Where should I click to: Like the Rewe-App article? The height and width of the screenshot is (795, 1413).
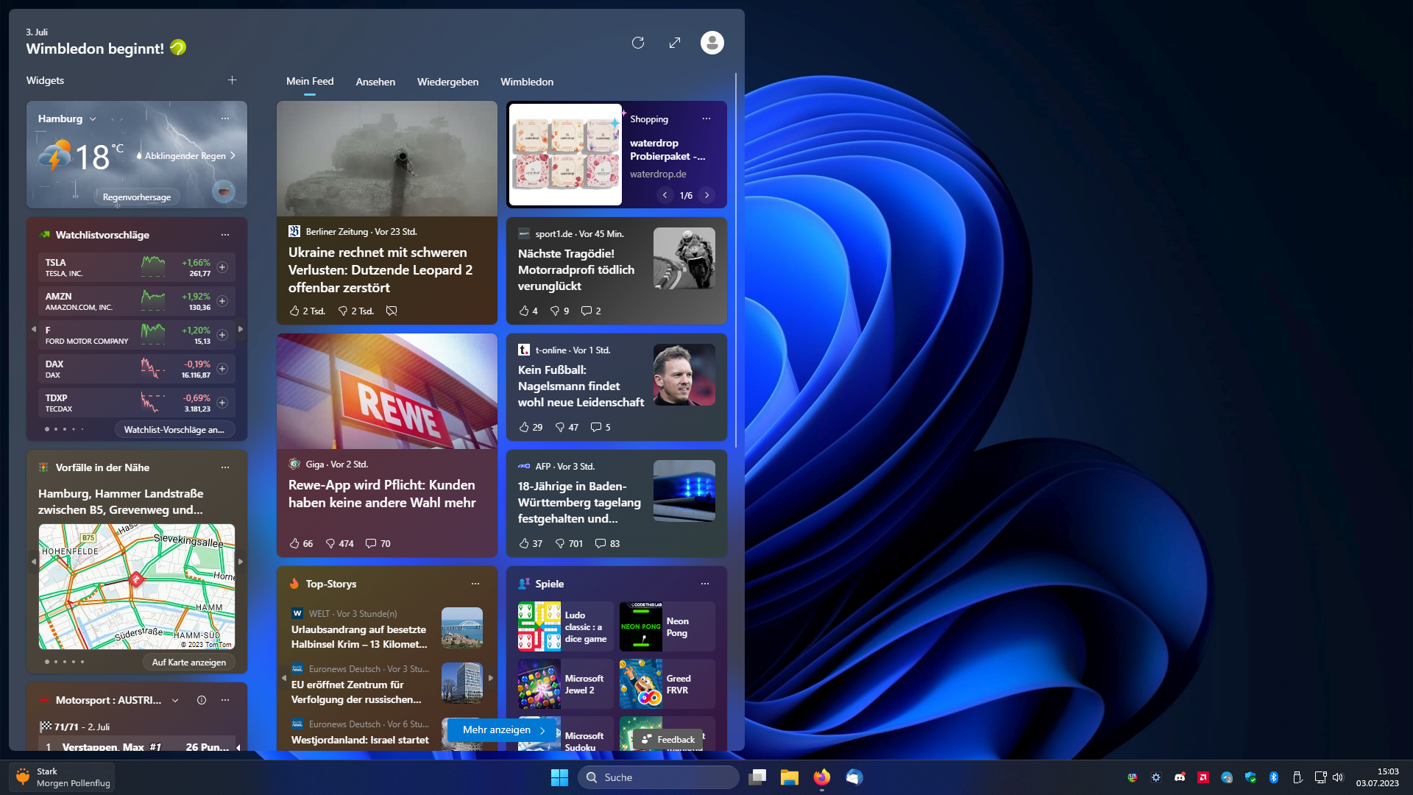[x=301, y=544]
